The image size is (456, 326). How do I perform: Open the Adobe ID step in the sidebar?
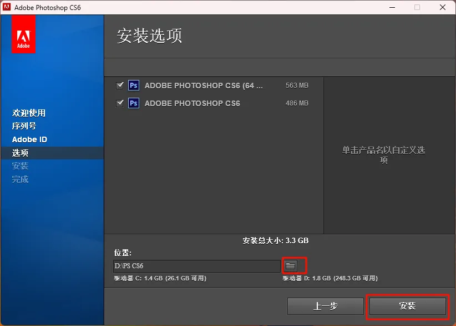(x=29, y=139)
